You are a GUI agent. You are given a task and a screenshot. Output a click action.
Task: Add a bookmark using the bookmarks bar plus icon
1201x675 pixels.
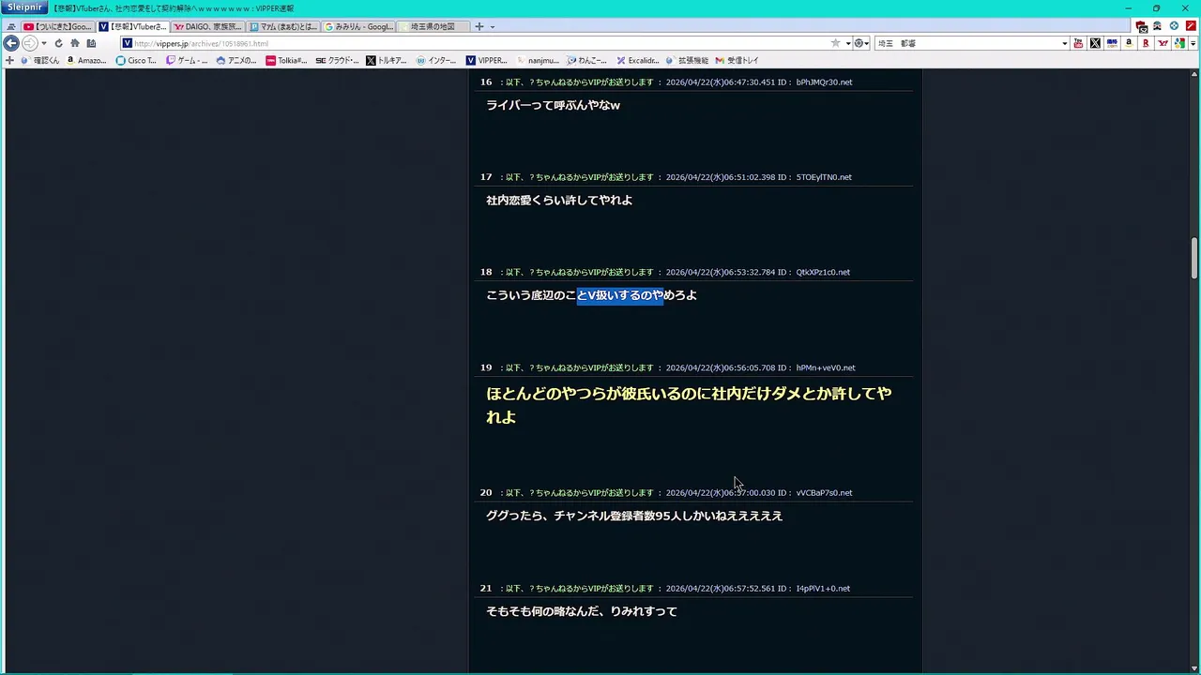9,60
